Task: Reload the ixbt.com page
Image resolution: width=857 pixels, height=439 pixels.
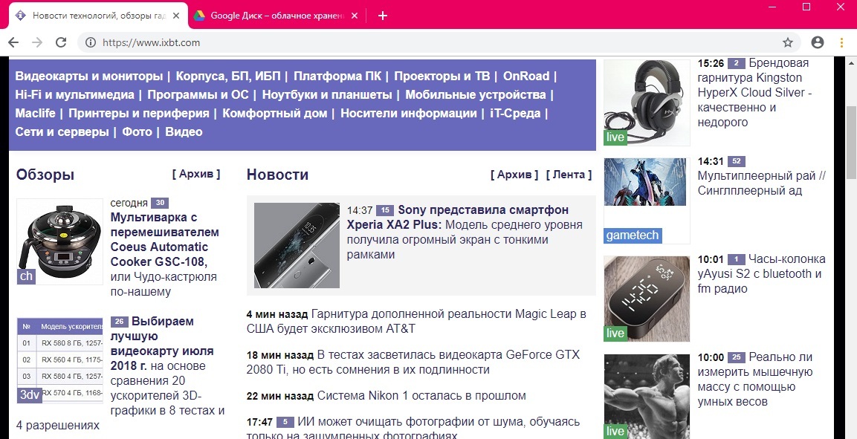Action: 61,42
